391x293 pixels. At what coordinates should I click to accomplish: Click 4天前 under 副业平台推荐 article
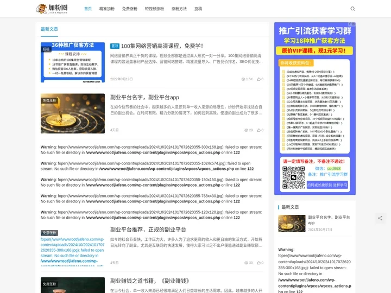[x=115, y=263]
